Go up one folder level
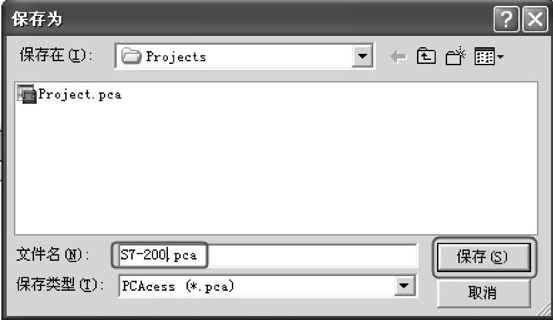 tap(426, 57)
